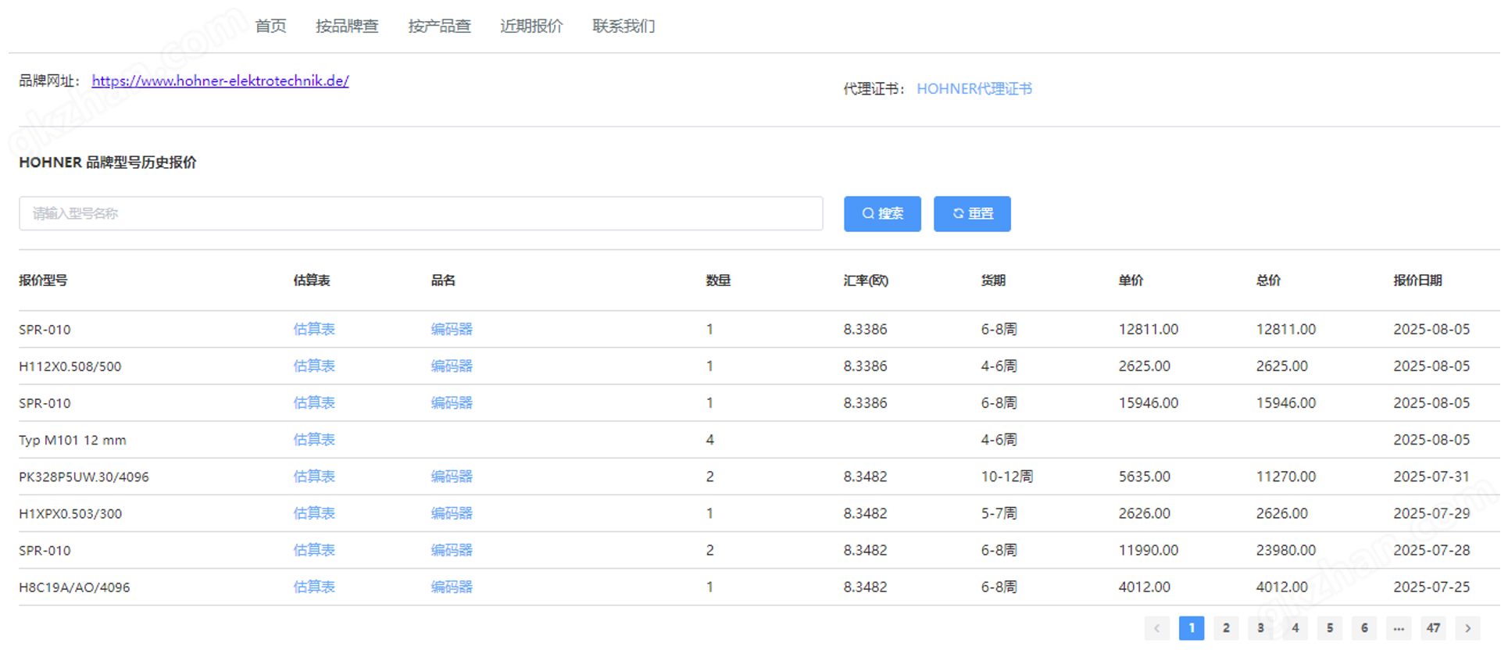The height and width of the screenshot is (650, 1508).
Task: Click the 报价日期 column header
Action: click(1417, 280)
